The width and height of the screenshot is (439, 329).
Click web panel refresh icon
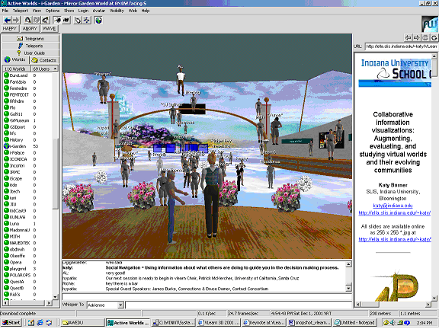click(x=434, y=37)
